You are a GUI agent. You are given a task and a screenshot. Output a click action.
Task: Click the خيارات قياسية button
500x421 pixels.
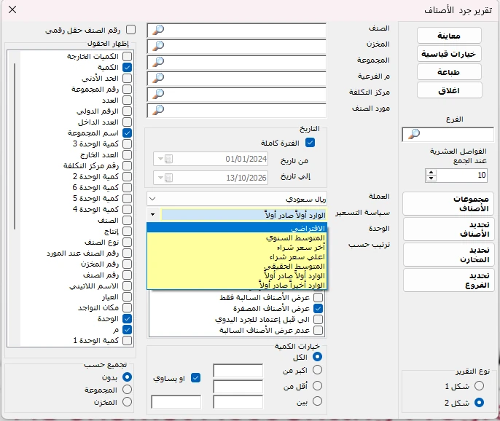(x=449, y=54)
